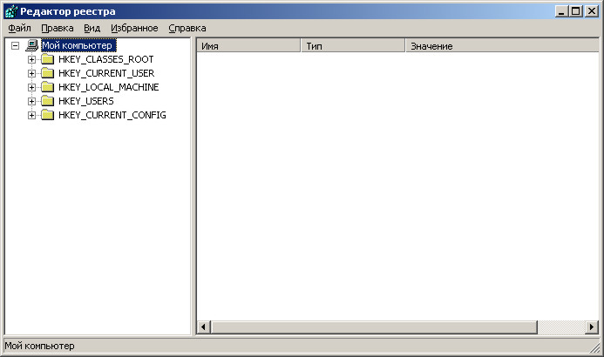The height and width of the screenshot is (357, 604).
Task: Click the My Computer icon in tree
Action: (x=32, y=45)
